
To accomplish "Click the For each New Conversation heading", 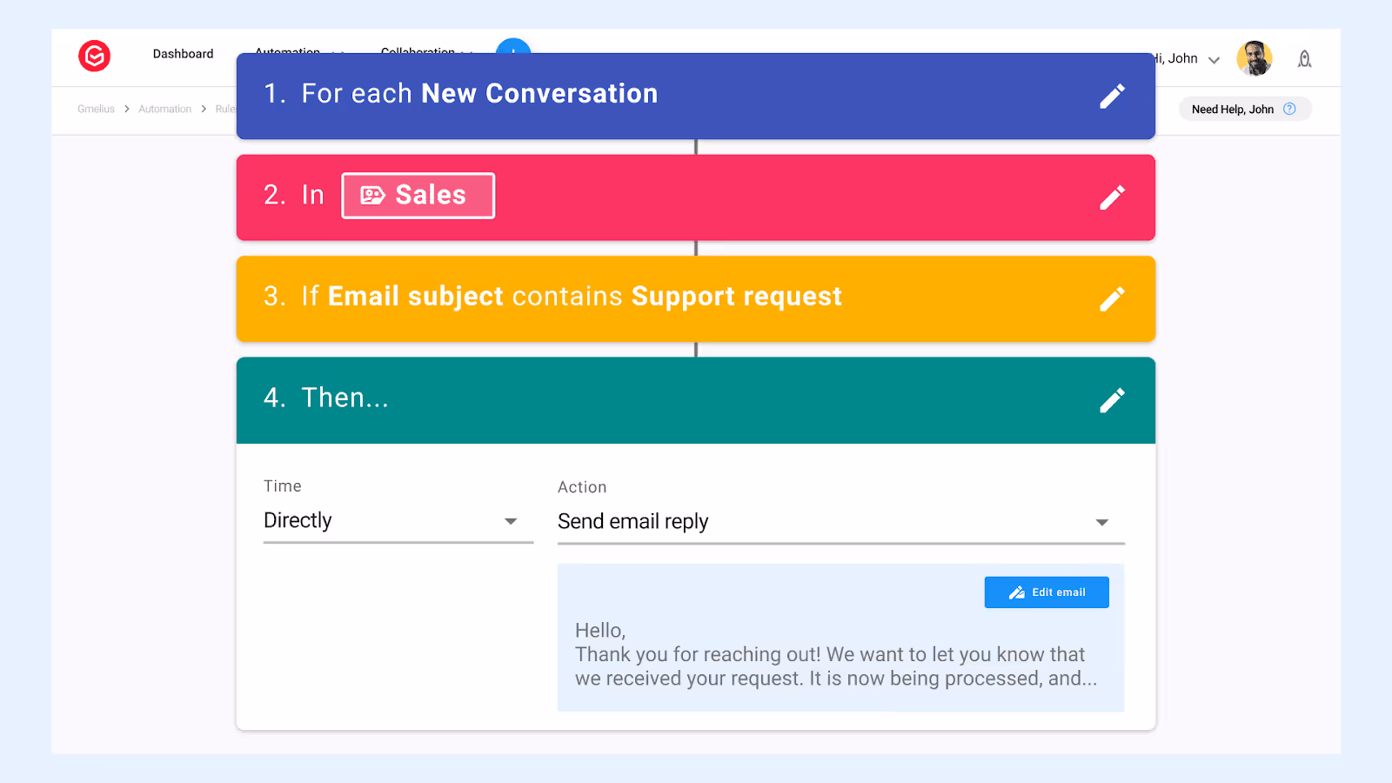I will point(479,93).
